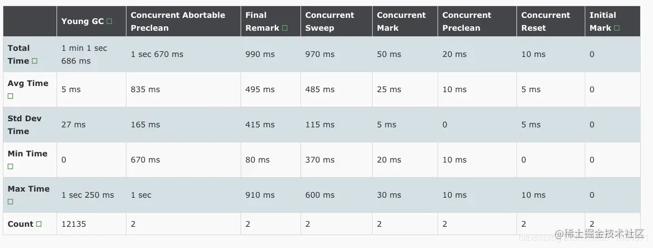Select the Concurrent Reset column header
Image resolution: width=653 pixels, height=248 pixels.
(x=546, y=21)
